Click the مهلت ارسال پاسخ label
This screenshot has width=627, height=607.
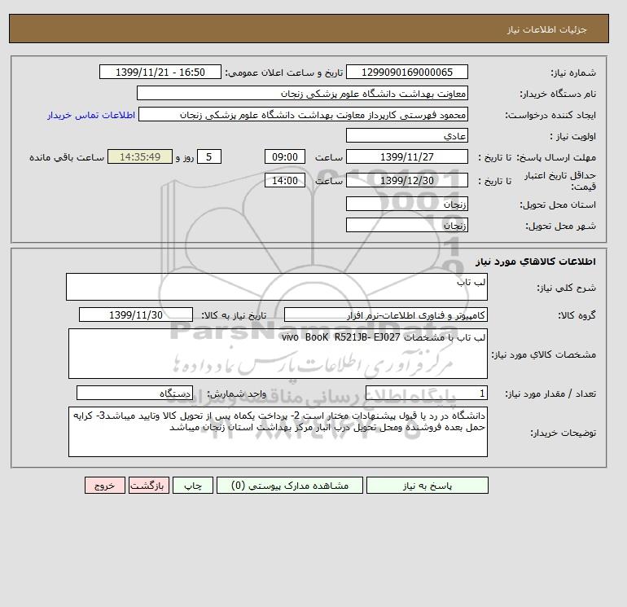click(556, 157)
